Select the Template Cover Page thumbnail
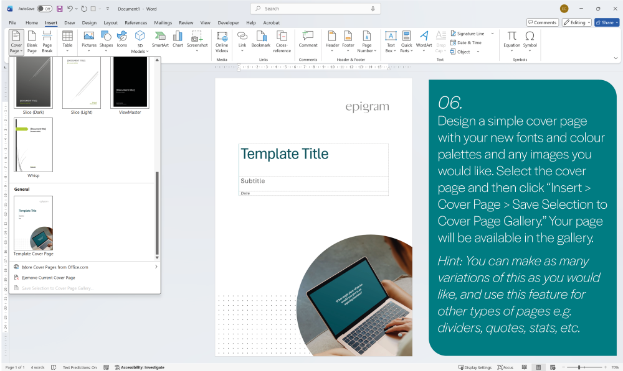Viewport: 623px width, 371px height. 34,223
